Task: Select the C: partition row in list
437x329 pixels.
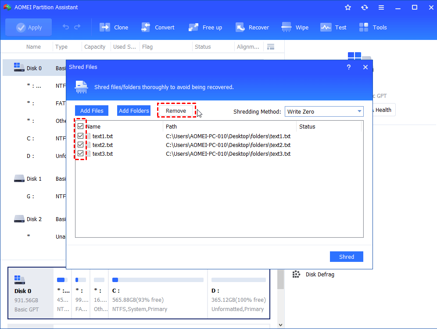Action: coord(34,139)
